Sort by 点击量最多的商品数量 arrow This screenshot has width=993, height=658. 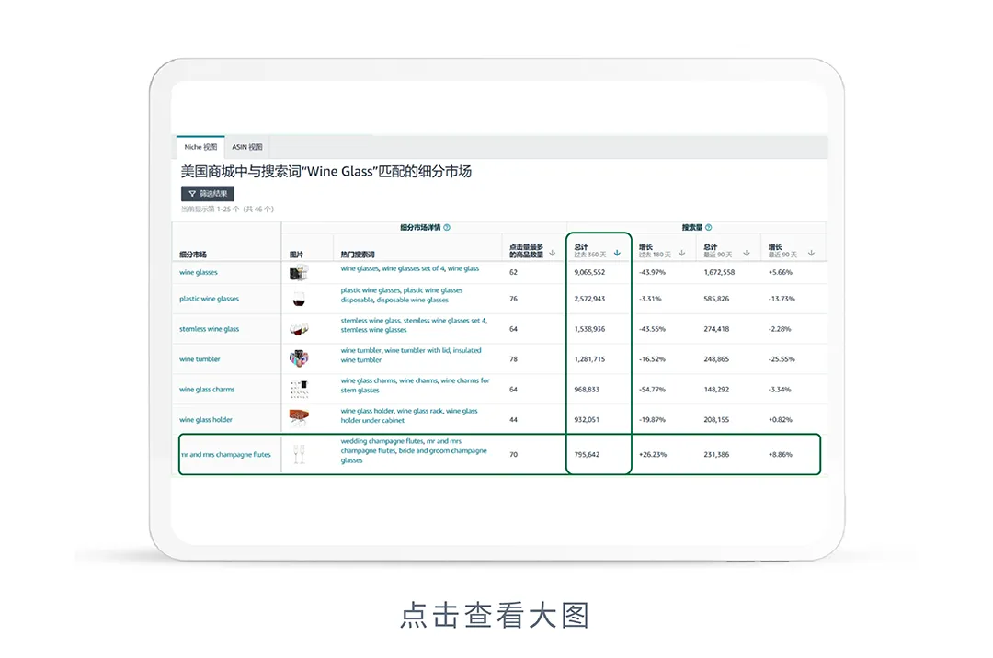click(553, 253)
